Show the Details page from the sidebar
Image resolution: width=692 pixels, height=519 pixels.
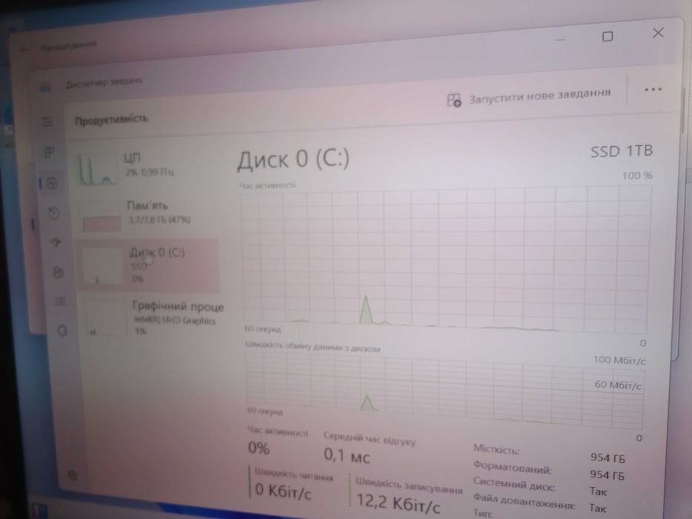[x=60, y=302]
